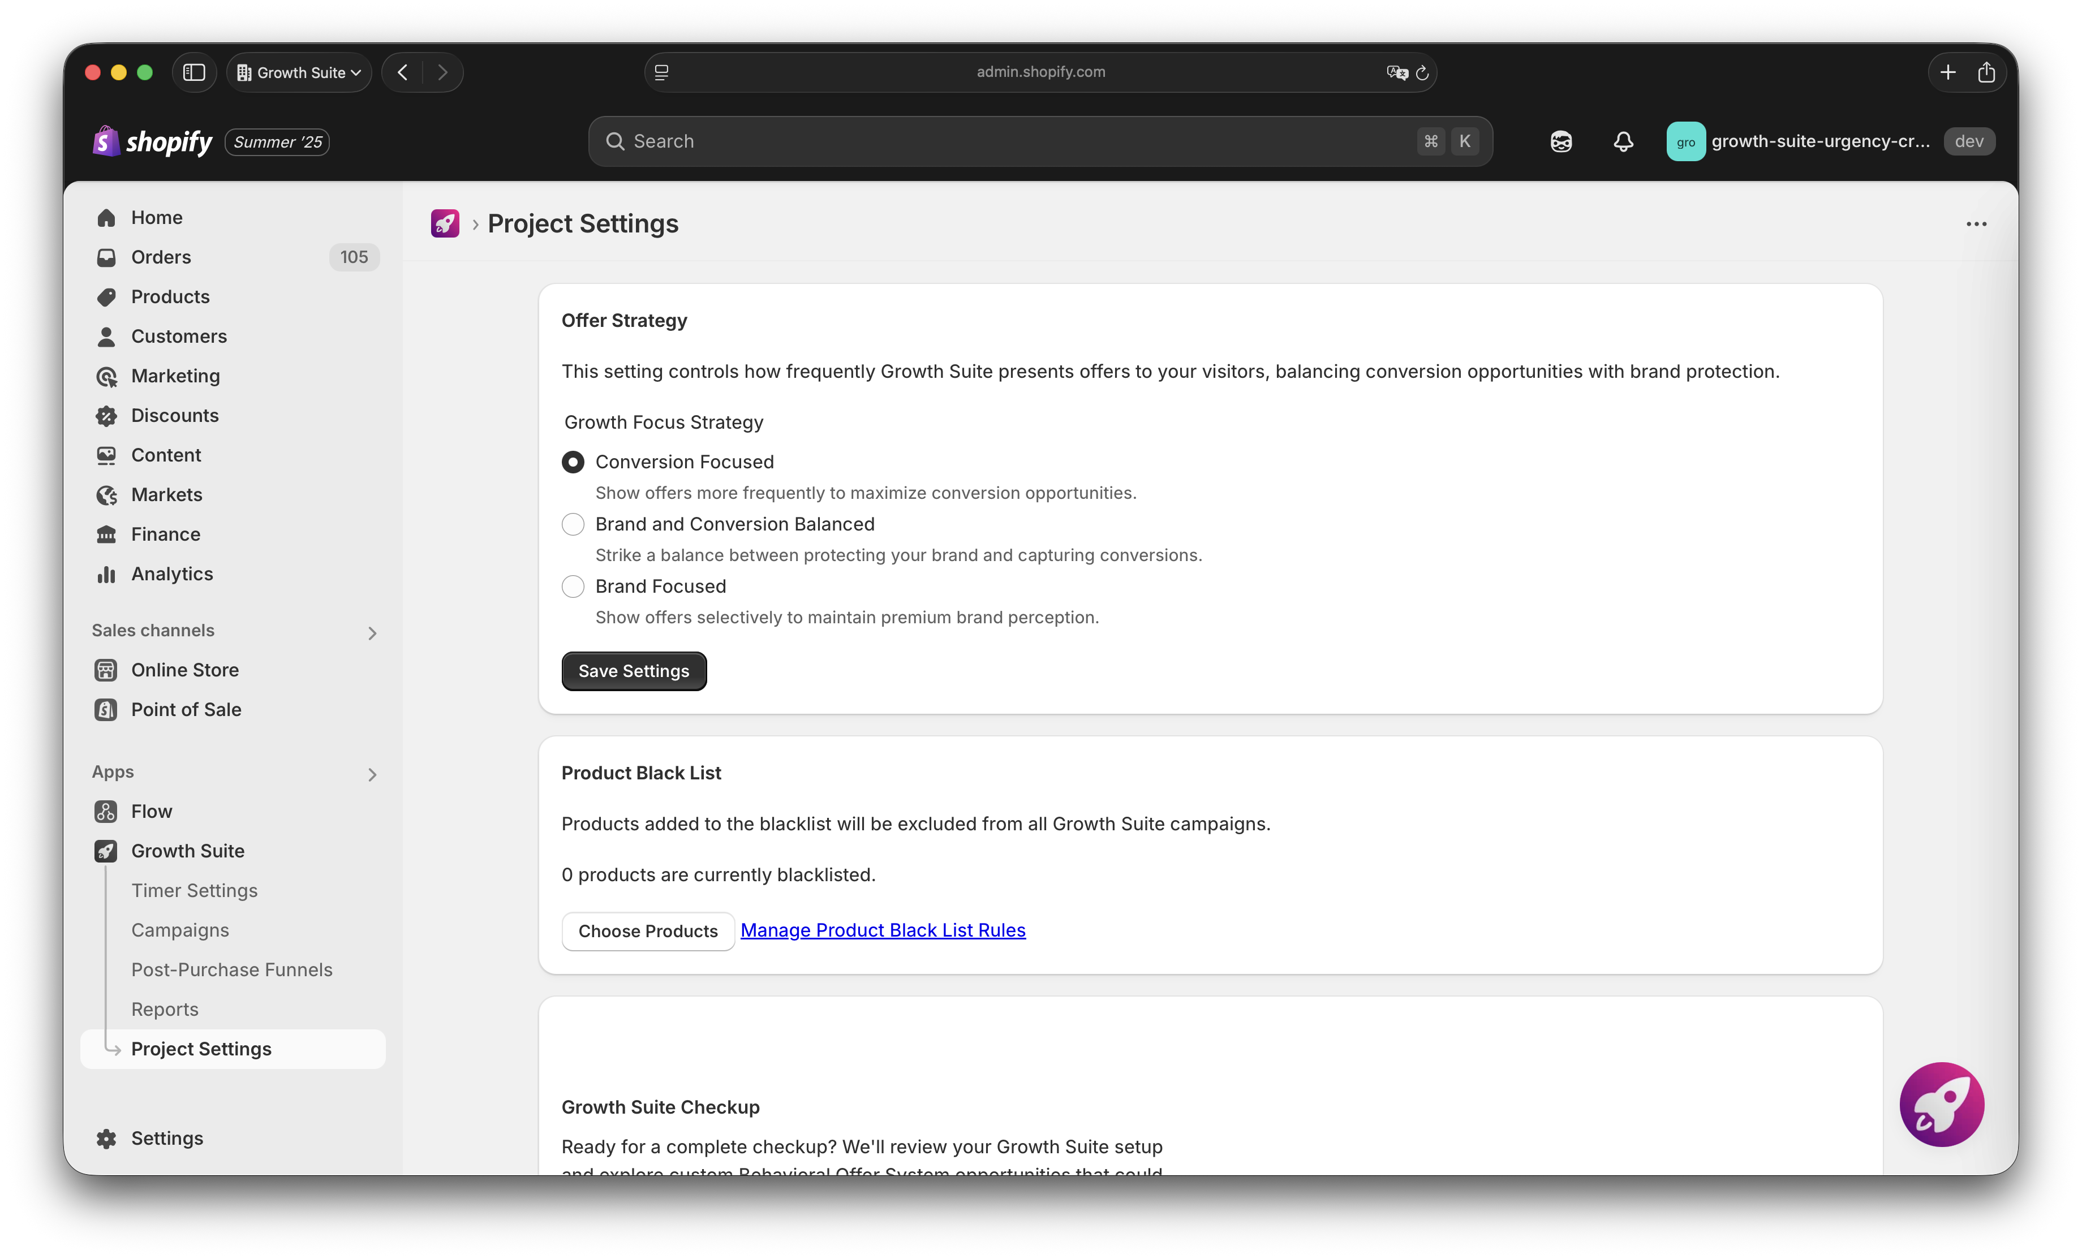Click the Flow app icon
The width and height of the screenshot is (2082, 1259).
pos(106,811)
